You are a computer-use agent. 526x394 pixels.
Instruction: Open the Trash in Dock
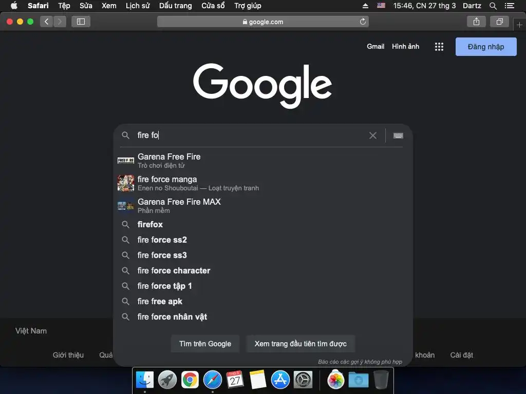(381, 380)
